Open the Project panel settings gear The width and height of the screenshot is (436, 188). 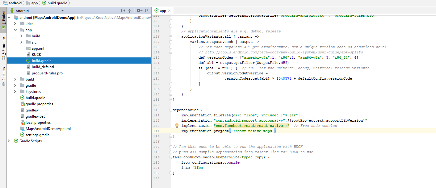click(139, 10)
